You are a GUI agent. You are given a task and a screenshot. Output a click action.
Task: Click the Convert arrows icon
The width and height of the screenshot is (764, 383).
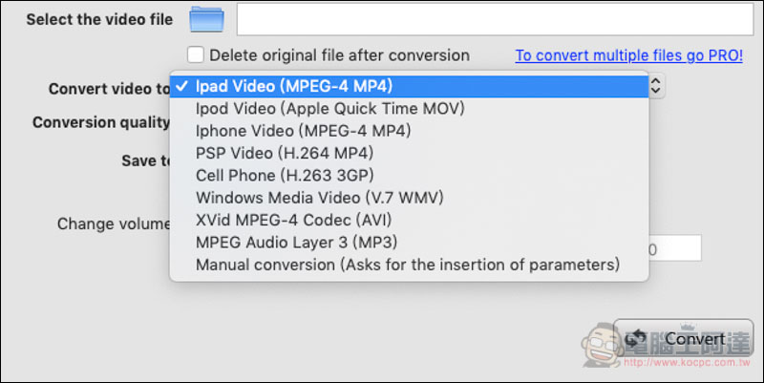click(636, 338)
